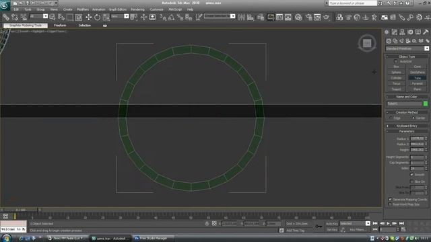
Task: Click the Plane primitive button
Action: [418, 89]
